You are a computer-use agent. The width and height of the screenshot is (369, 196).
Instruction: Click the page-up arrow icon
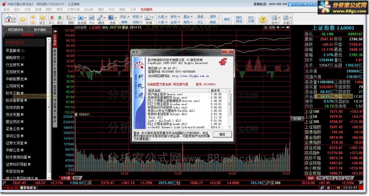[33, 16]
